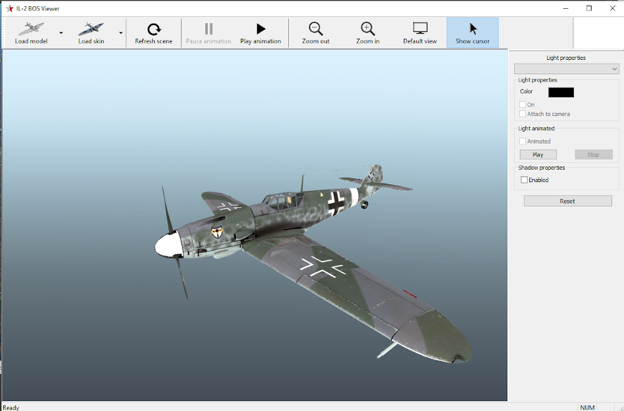Screen dimensions: 624x411
Task: Refresh the scene using the toolbar icon
Action: pos(154,31)
